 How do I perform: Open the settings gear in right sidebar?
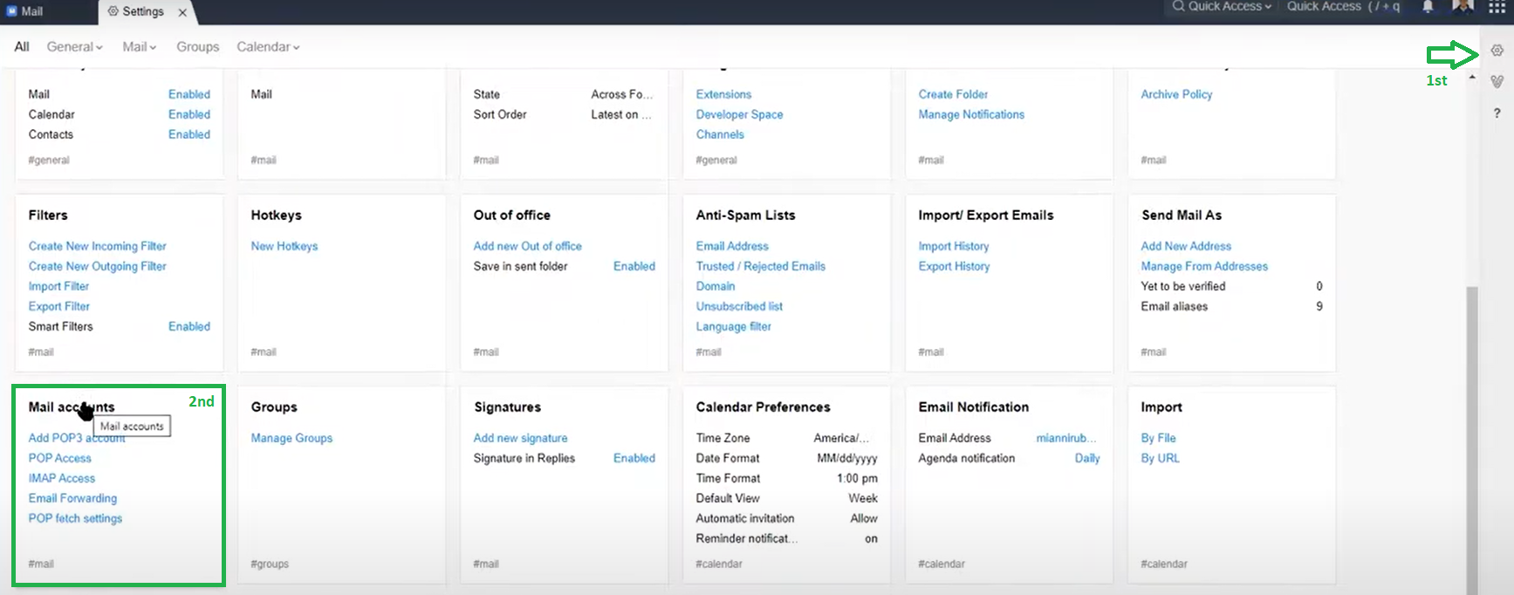1497,51
